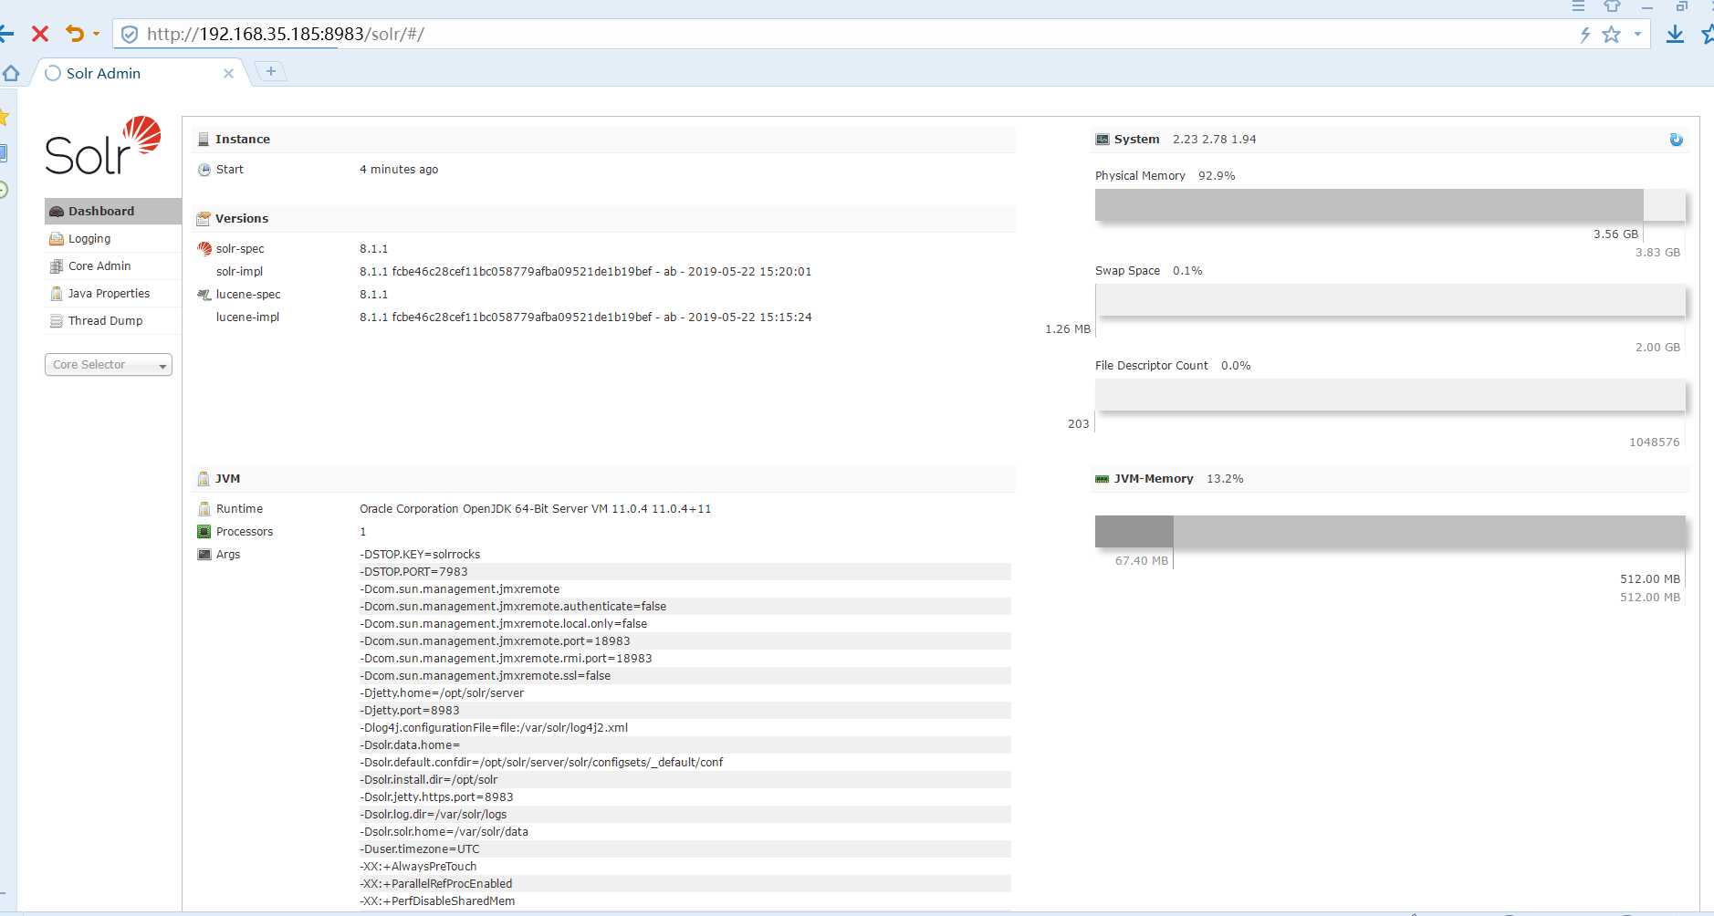Select the -Dsolr.install.dir=/opt/solr argument
1714x916 pixels.
click(429, 780)
